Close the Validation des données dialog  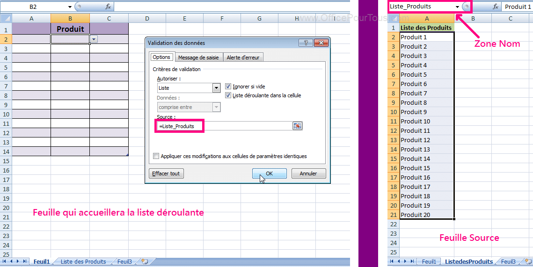[x=321, y=43]
